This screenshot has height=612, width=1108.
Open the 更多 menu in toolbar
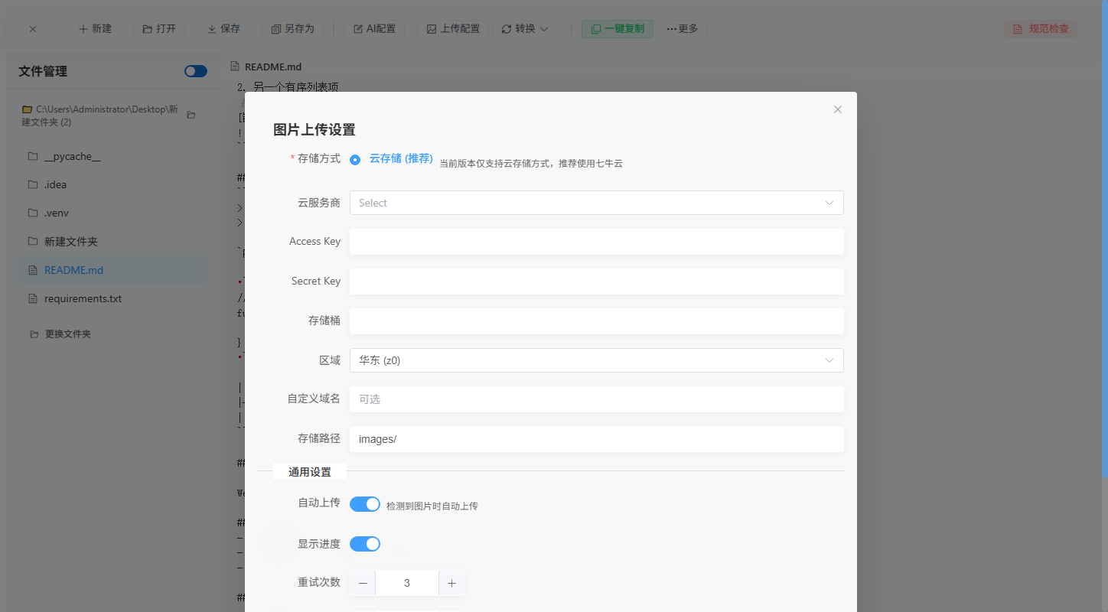tap(682, 29)
